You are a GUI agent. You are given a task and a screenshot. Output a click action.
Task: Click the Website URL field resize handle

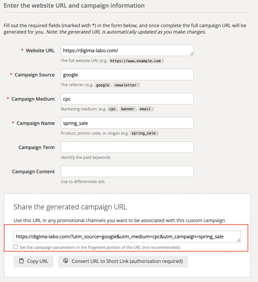click(191, 54)
